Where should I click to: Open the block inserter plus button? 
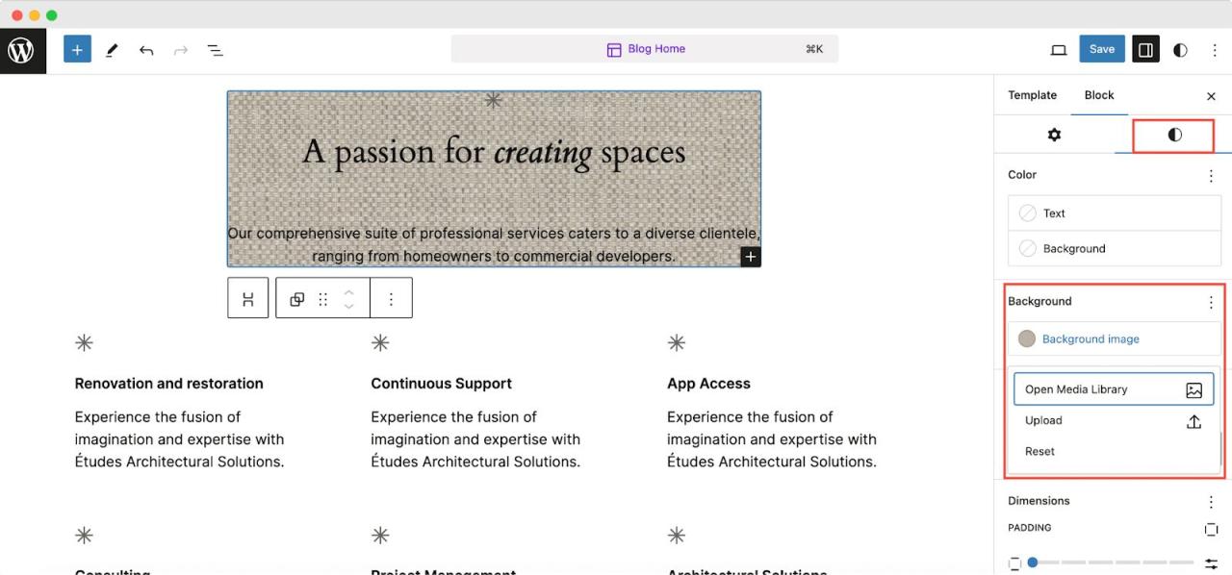(x=77, y=50)
